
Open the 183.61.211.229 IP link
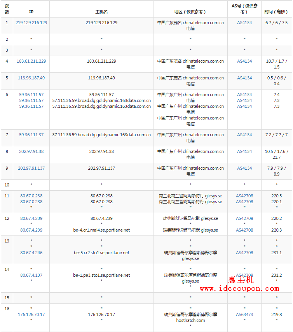click(31, 61)
